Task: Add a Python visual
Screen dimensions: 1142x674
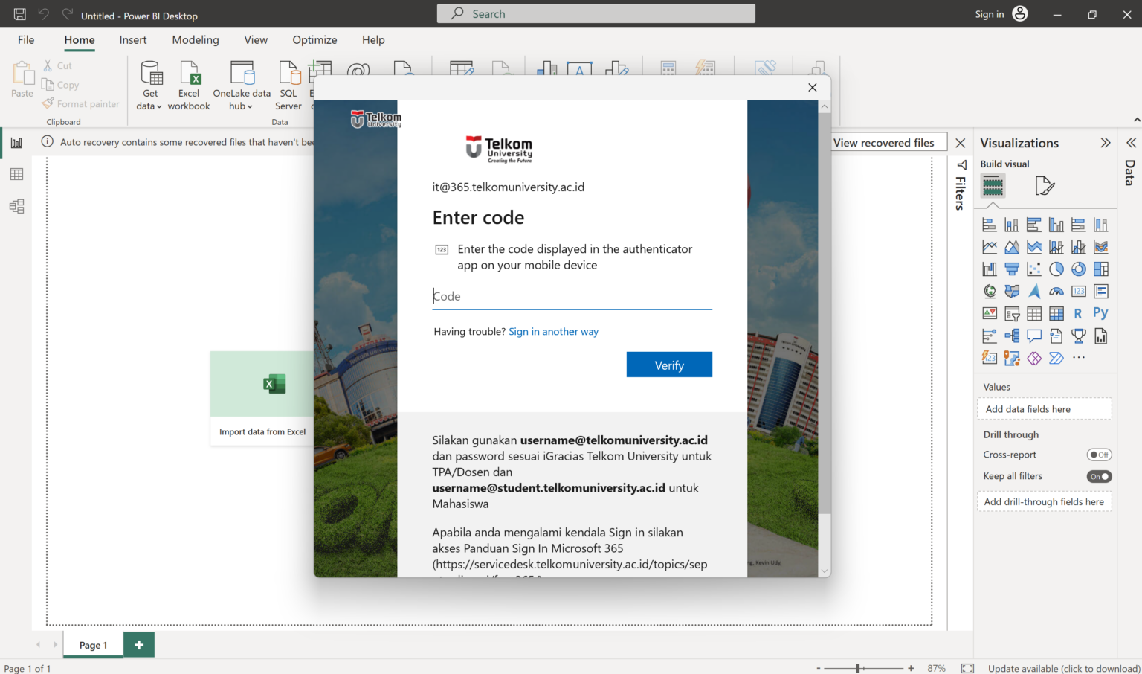Action: (1101, 312)
